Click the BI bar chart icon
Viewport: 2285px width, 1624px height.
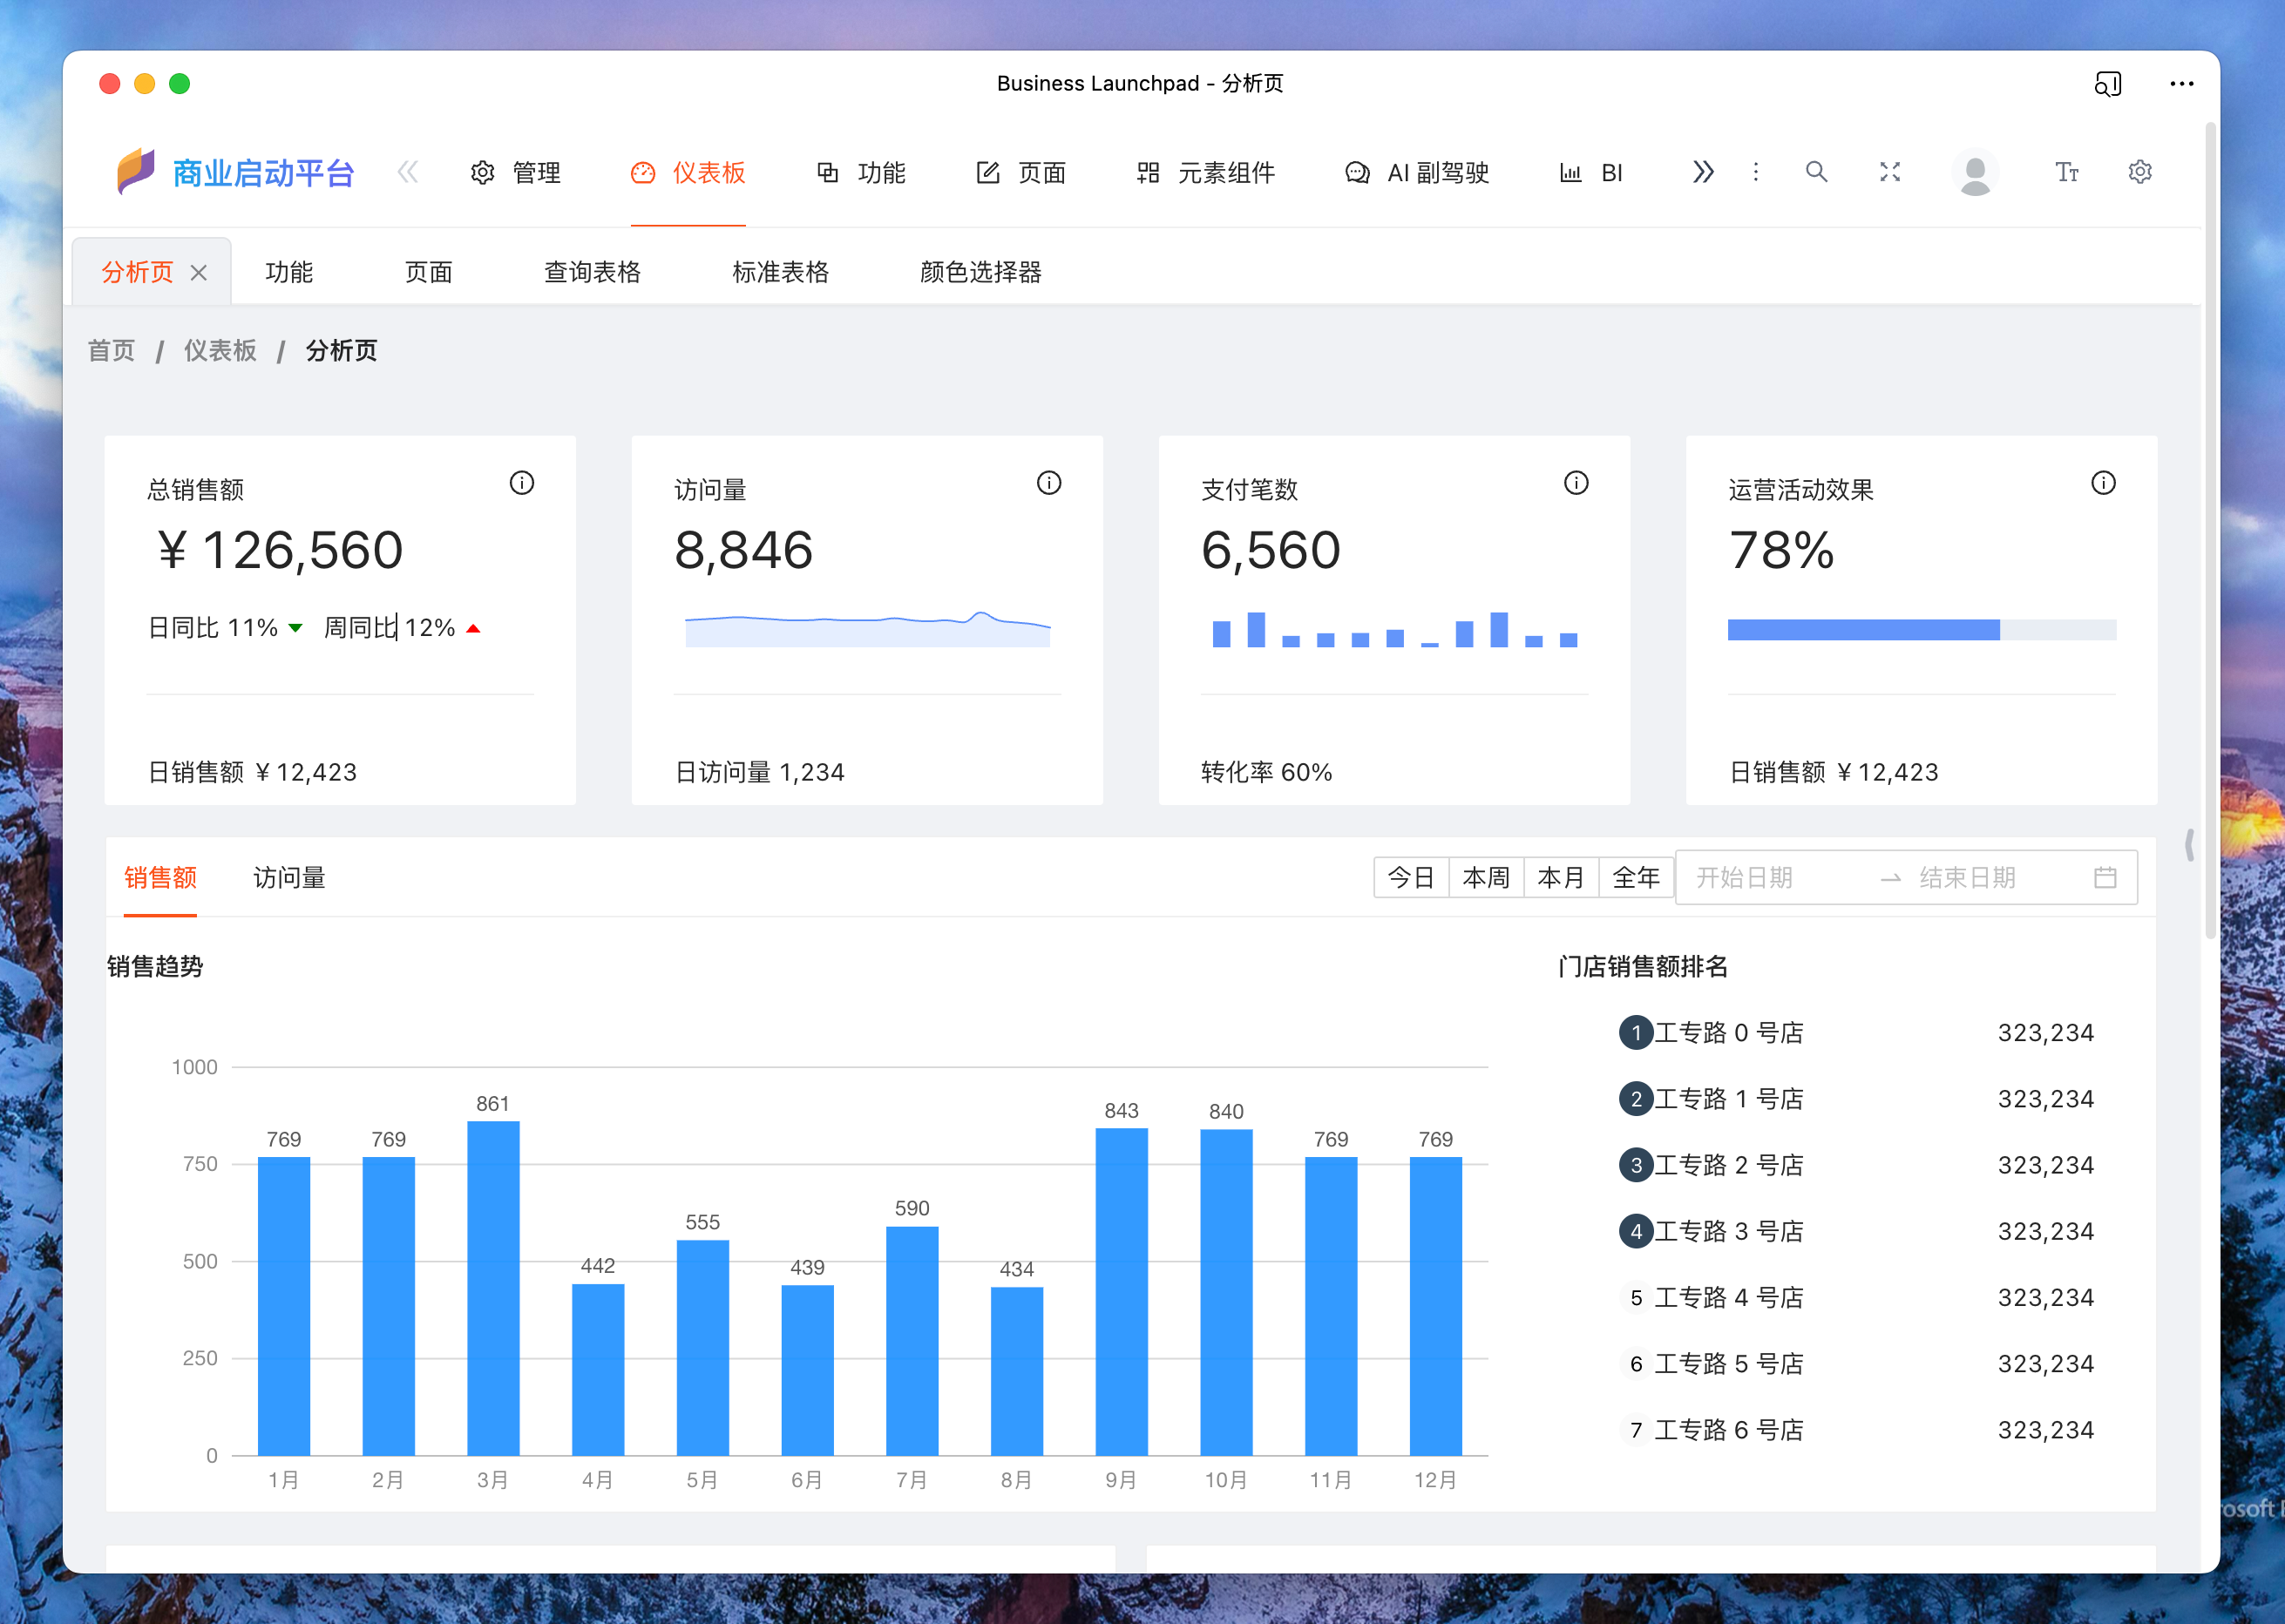1571,173
